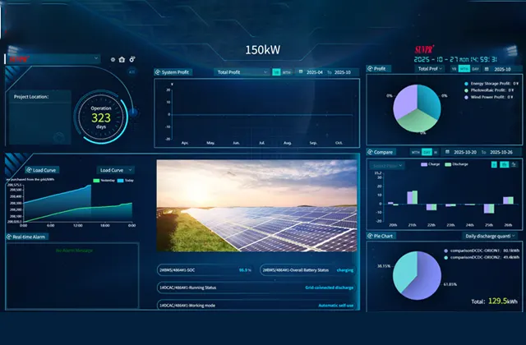The height and width of the screenshot is (345, 526).
Task: Toggle Charge series in Compare legend
Action: tap(429, 164)
